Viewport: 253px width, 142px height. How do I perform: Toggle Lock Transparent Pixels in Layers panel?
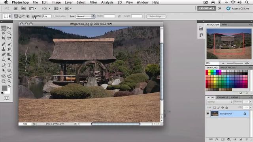pyautogui.click(x=215, y=107)
